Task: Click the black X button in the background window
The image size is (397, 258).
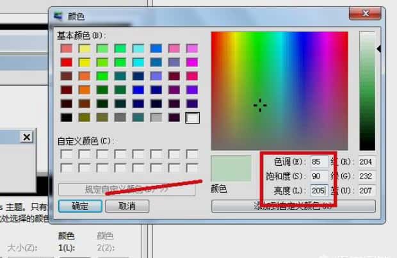Action: (x=27, y=137)
